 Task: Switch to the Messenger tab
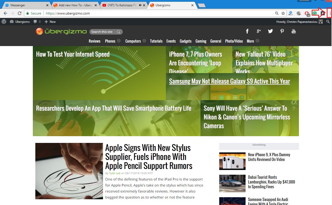click(x=26, y=5)
